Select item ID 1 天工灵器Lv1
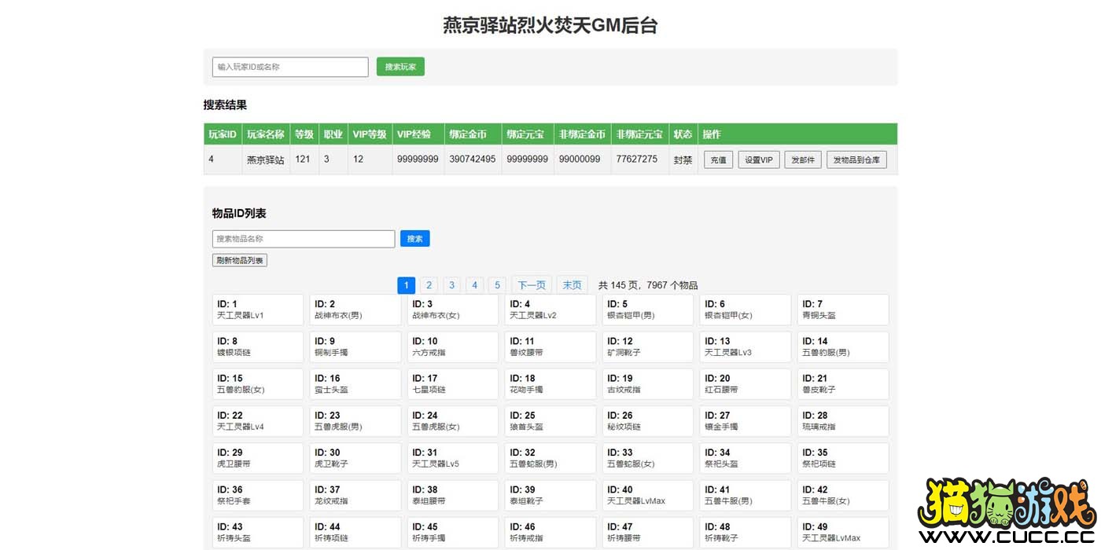Viewport: 1101px width, 550px height. (258, 310)
